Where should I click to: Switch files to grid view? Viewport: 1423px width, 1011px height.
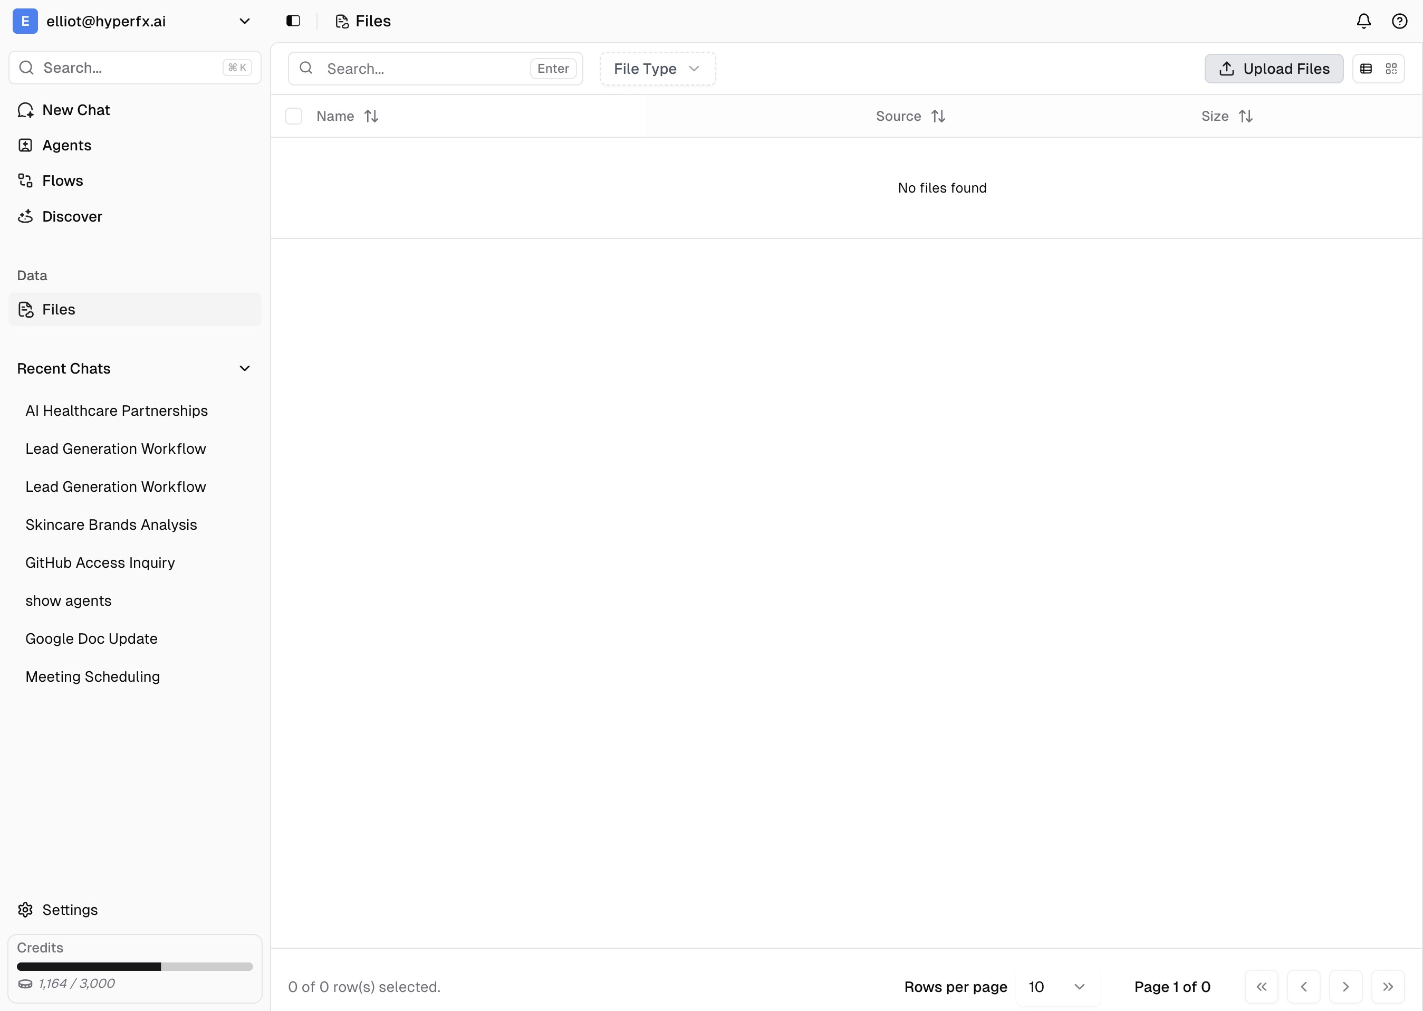1391,69
